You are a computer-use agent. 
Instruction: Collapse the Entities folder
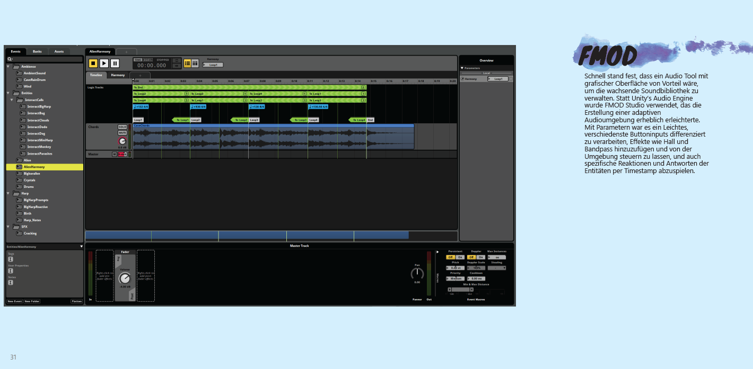(8, 93)
